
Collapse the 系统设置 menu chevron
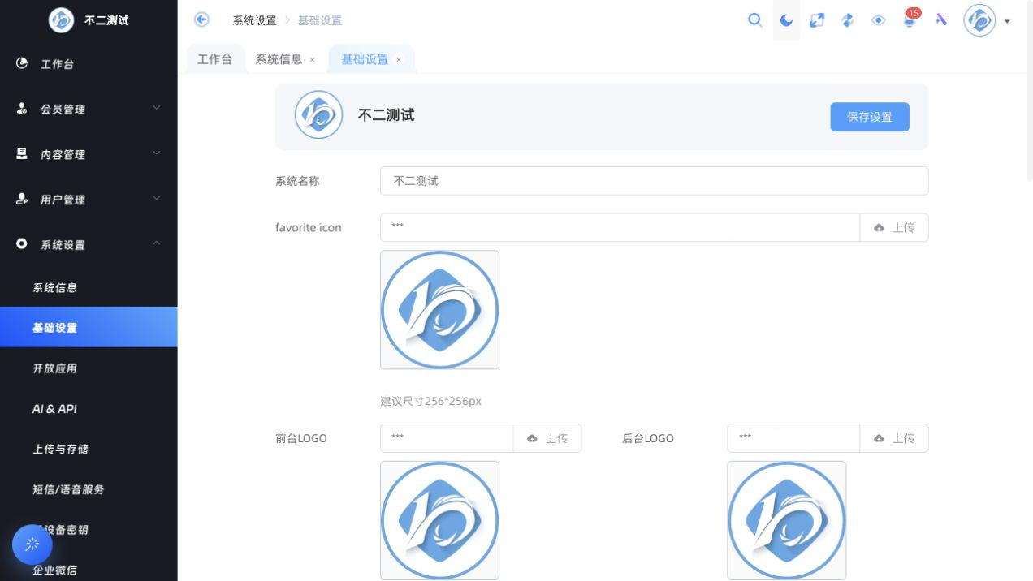click(x=157, y=243)
